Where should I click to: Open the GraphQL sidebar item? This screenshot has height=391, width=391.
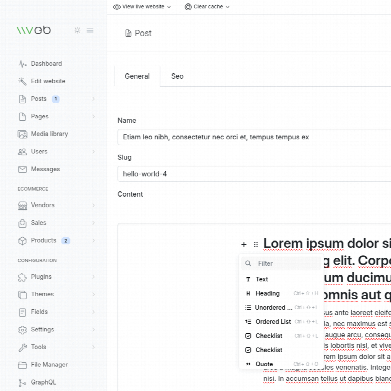43,382
